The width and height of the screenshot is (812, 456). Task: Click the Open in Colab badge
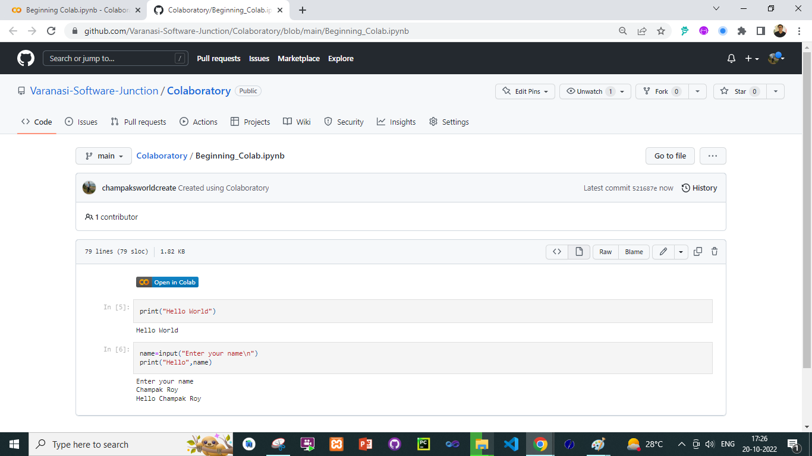(167, 282)
